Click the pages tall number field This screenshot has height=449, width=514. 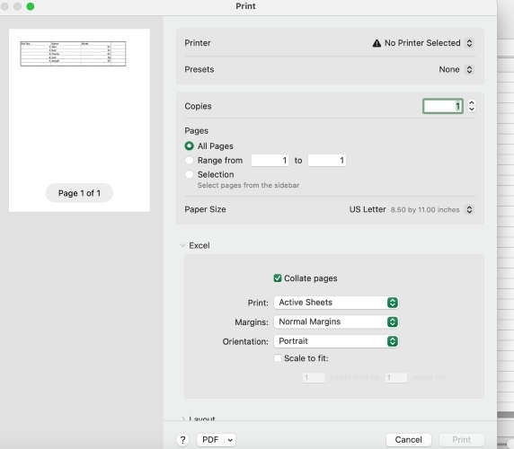point(396,377)
